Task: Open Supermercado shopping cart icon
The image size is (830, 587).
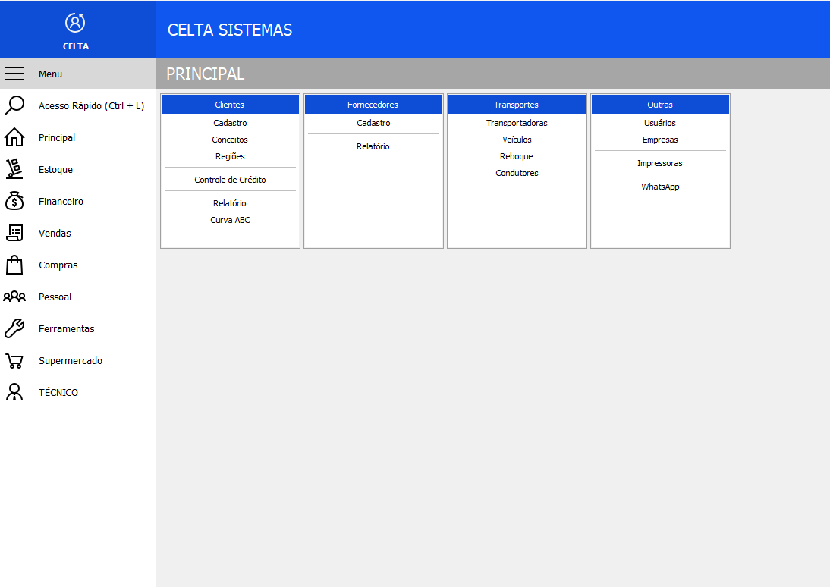Action: 14,360
